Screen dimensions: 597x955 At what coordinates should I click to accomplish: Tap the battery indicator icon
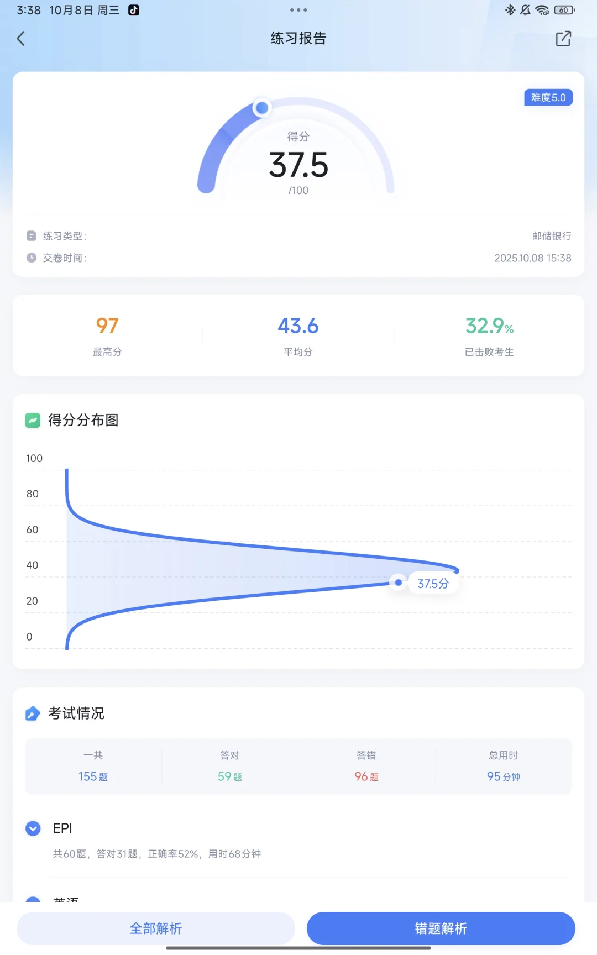click(564, 10)
